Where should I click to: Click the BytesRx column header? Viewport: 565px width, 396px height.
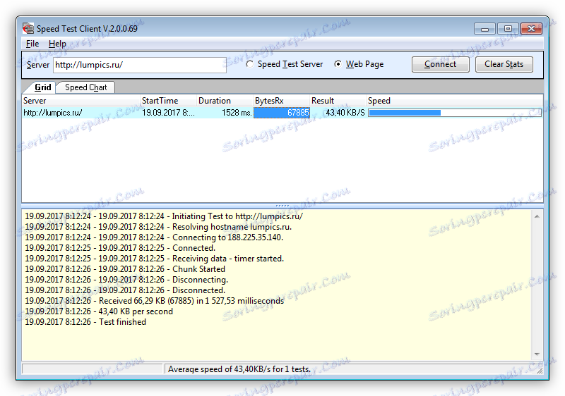pos(281,101)
